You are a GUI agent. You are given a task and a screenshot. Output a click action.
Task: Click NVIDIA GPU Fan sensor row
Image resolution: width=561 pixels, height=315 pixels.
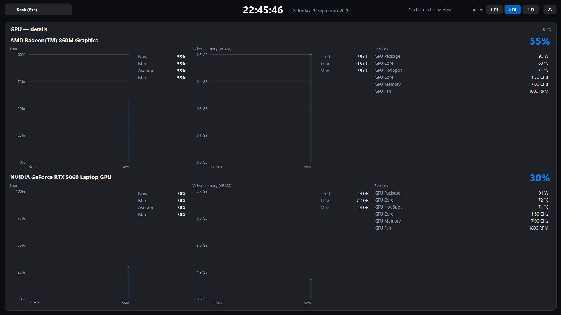(462, 228)
